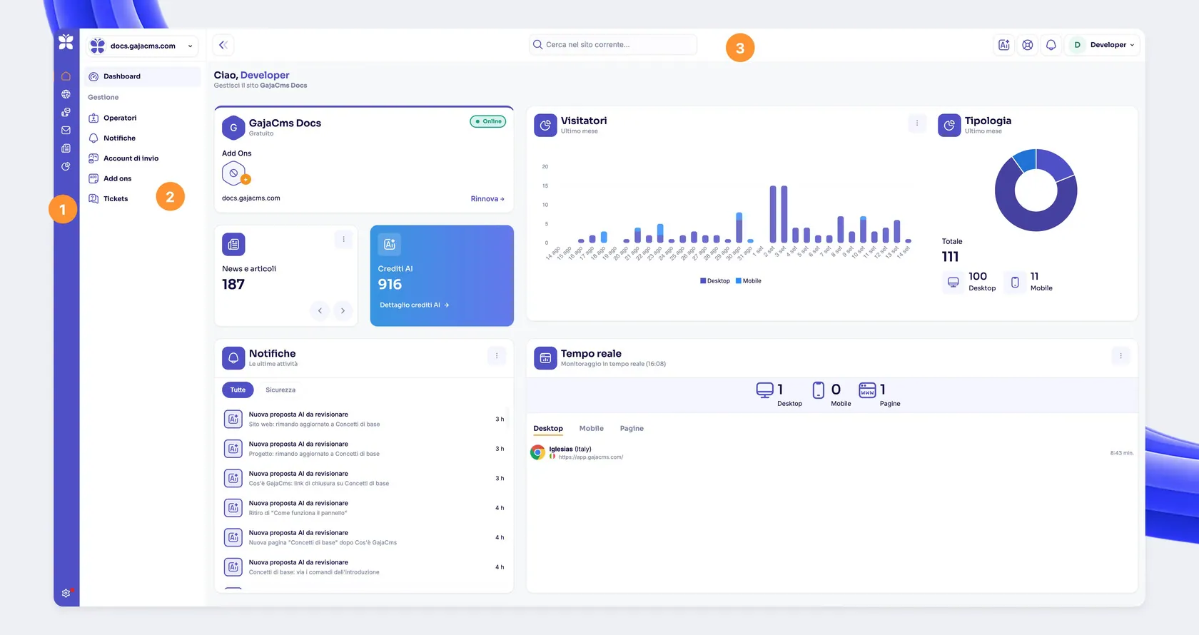
Task: Expand the Developer user menu
Action: [1103, 45]
